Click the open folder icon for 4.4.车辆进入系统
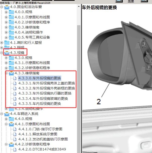 click(7, 114)
